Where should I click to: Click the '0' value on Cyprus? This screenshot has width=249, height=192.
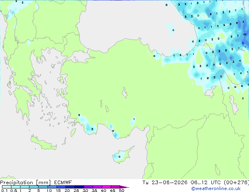point(119,157)
